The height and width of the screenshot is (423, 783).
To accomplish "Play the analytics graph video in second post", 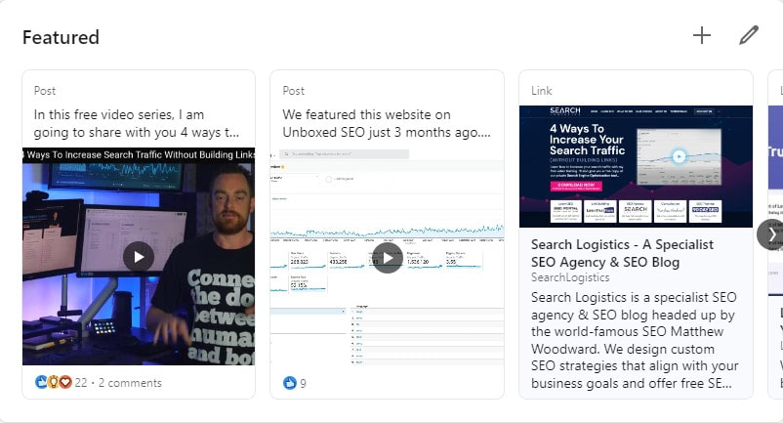I will click(388, 257).
